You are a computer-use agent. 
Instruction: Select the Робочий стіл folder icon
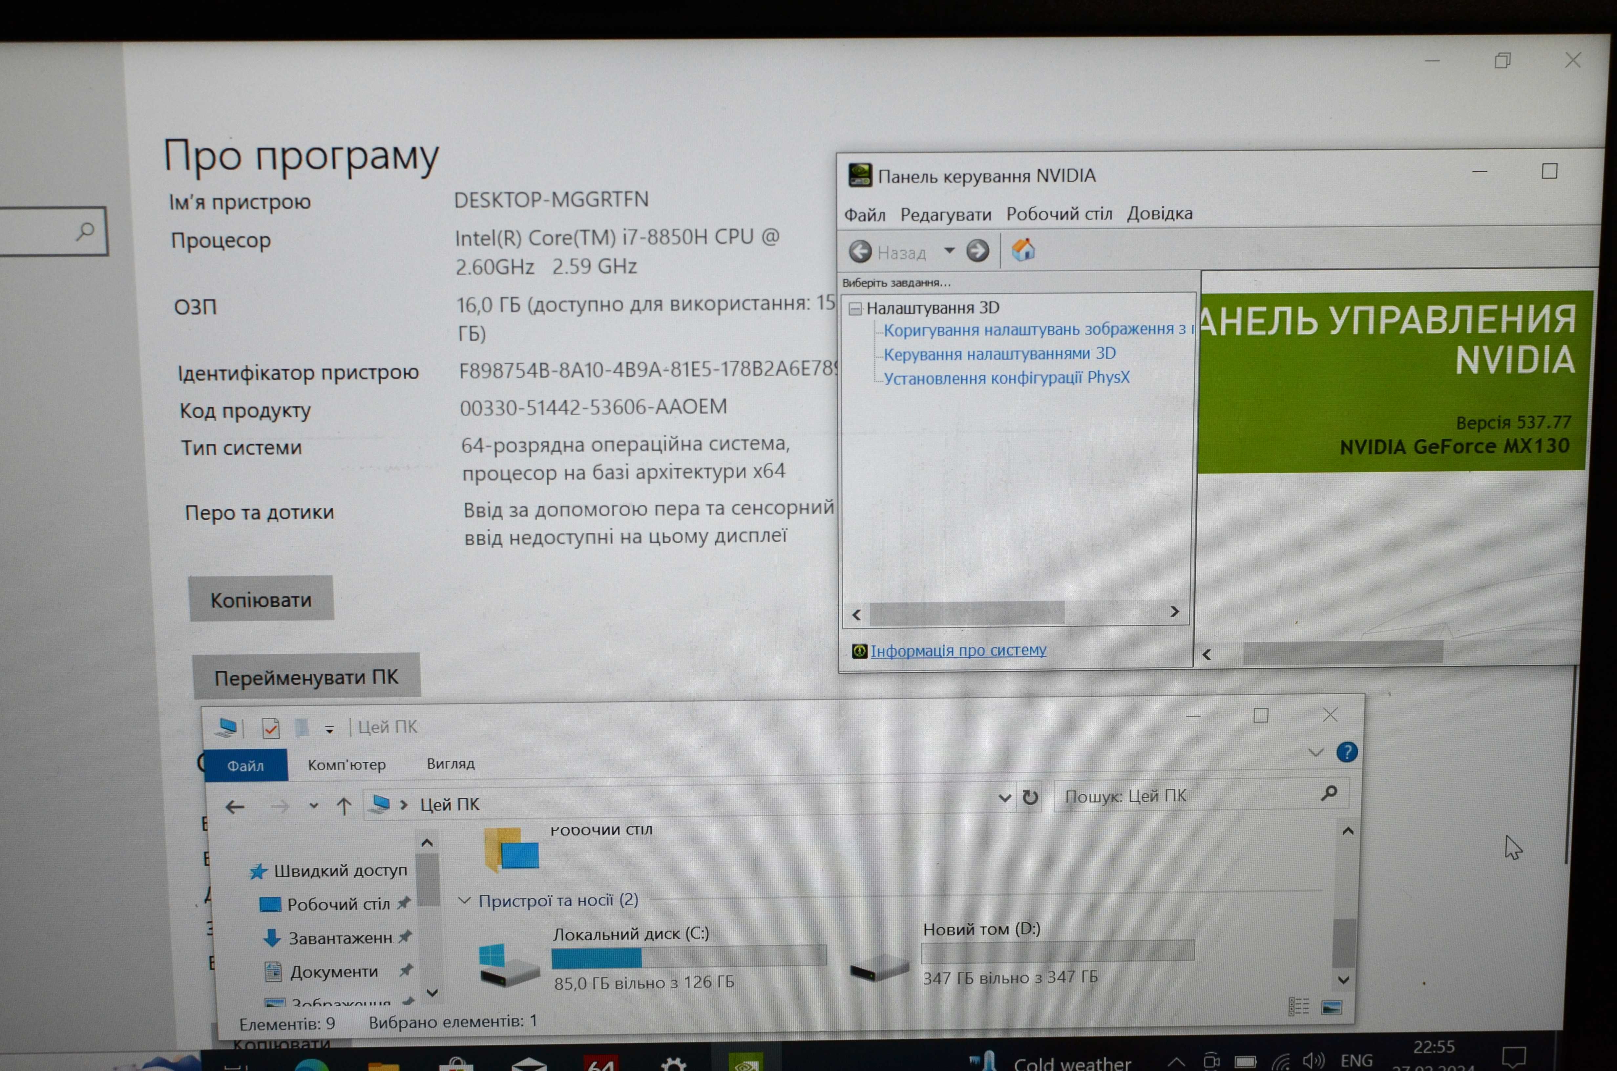point(512,850)
